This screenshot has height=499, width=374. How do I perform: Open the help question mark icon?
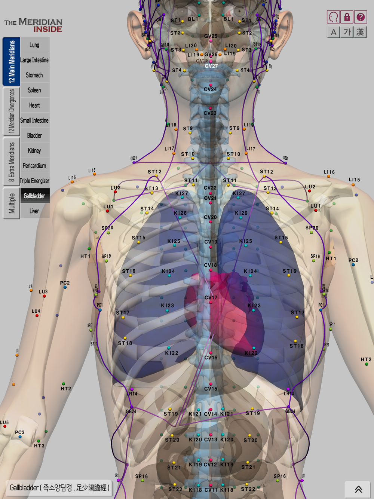(x=361, y=17)
